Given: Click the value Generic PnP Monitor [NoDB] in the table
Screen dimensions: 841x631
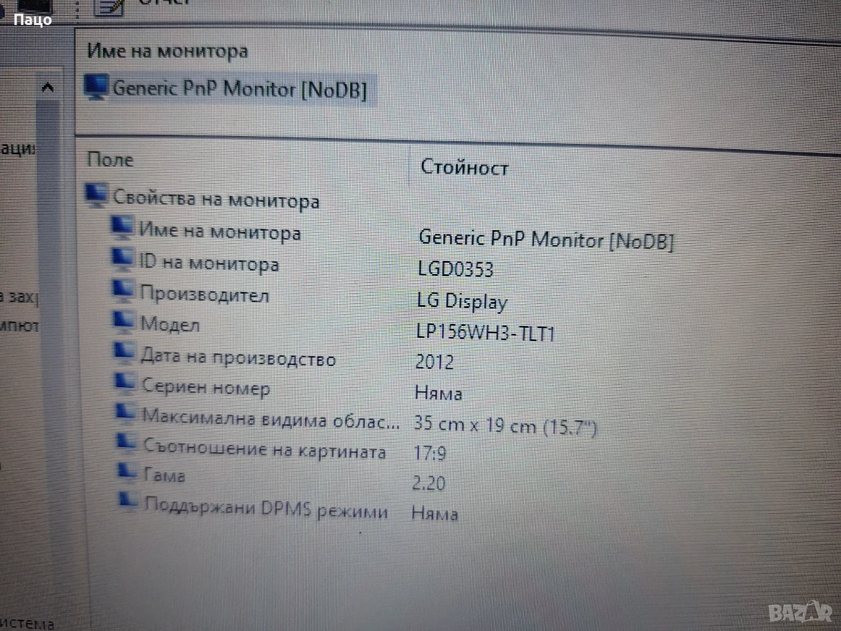Looking at the screenshot, I should (x=546, y=239).
